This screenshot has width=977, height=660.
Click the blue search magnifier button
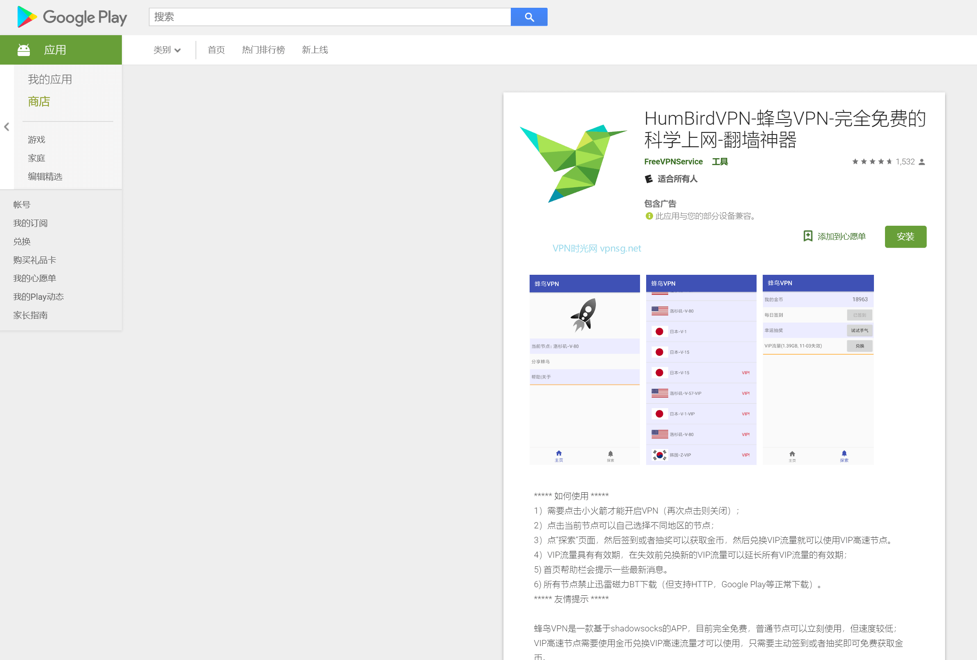529,17
